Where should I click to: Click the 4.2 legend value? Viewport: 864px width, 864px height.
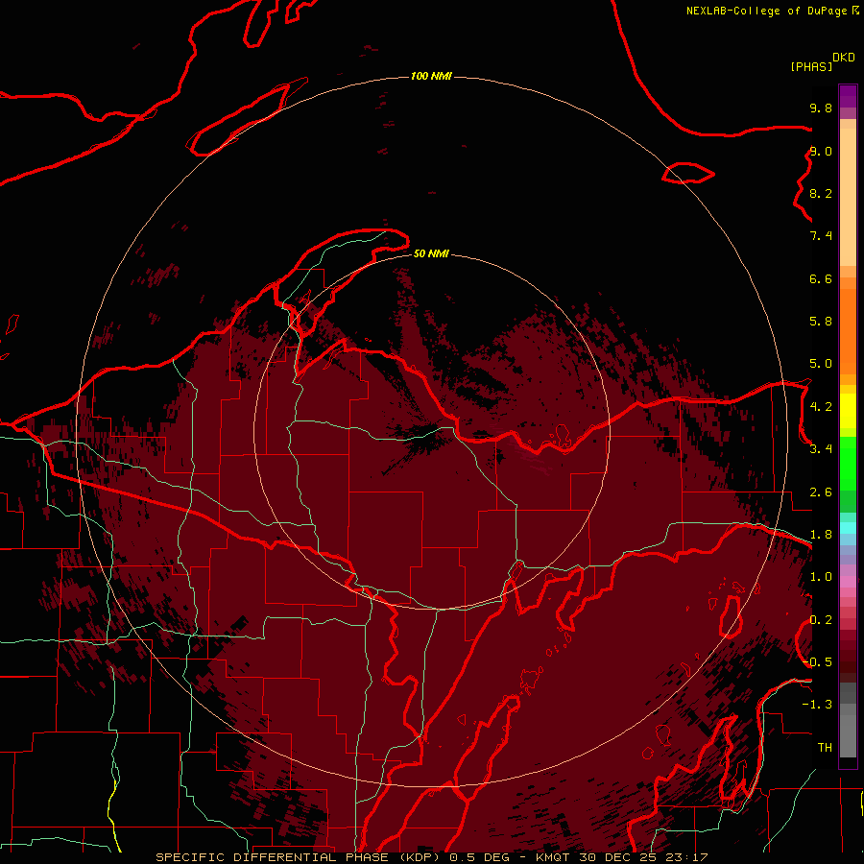(x=821, y=407)
